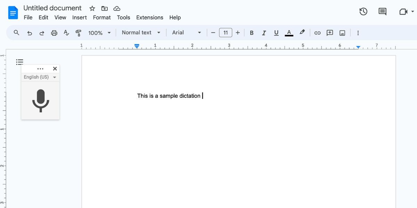
Task: Toggle Italic formatting
Action: (x=264, y=33)
